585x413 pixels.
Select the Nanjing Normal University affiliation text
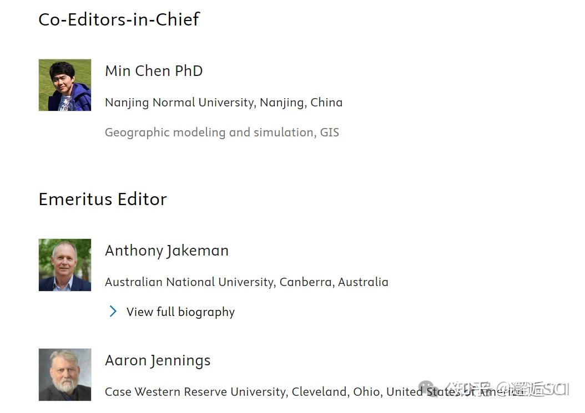[224, 103]
